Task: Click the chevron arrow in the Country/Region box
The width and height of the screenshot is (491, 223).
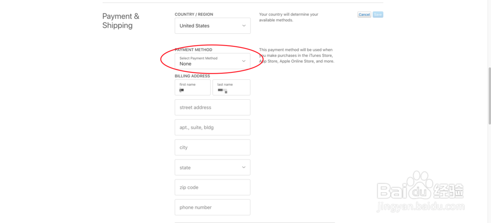Action: point(244,25)
